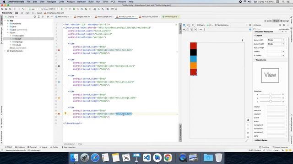Open the ViewGroup.java editor tab

click(x=170, y=17)
